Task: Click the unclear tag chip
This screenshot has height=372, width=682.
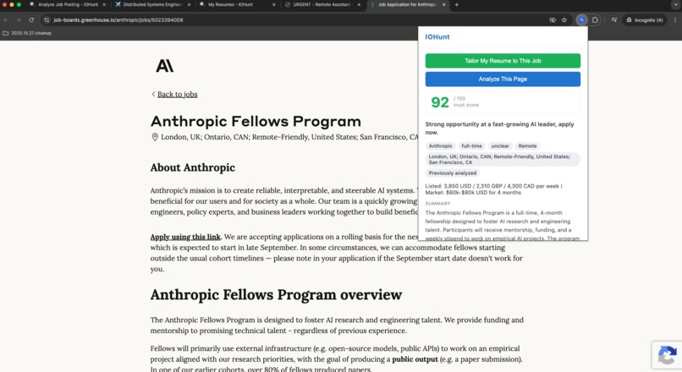Action: (500, 146)
